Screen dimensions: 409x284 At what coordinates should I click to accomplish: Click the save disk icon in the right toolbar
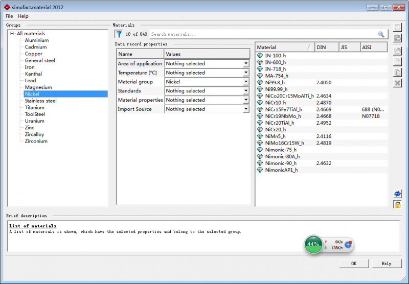(397, 38)
